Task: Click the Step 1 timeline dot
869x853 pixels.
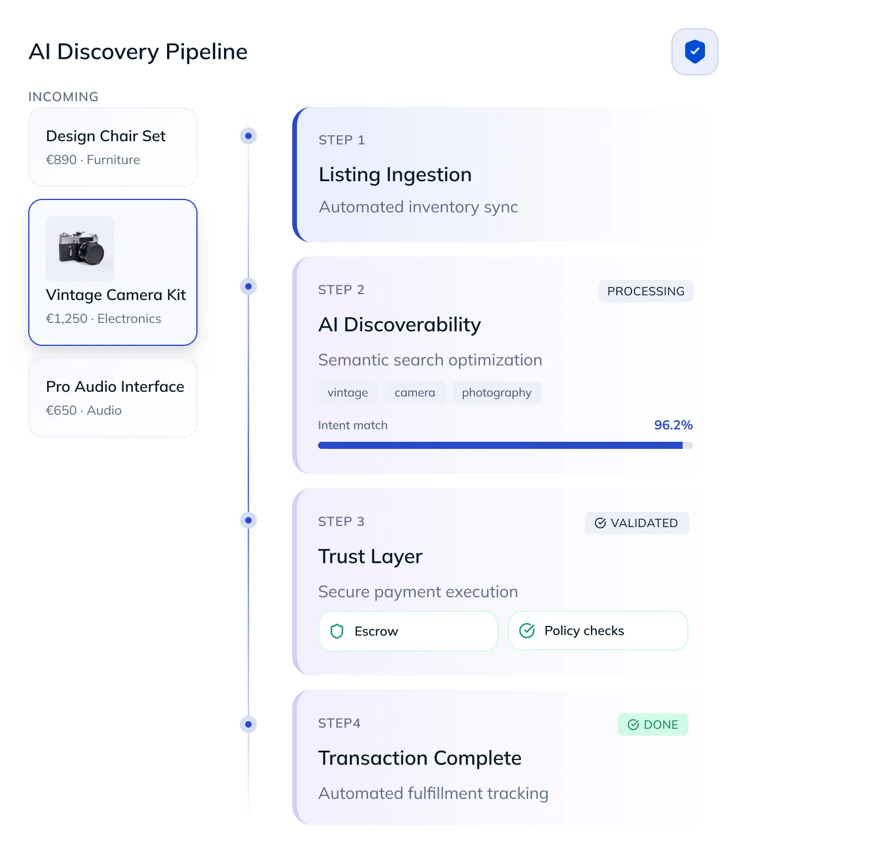Action: pos(248,136)
